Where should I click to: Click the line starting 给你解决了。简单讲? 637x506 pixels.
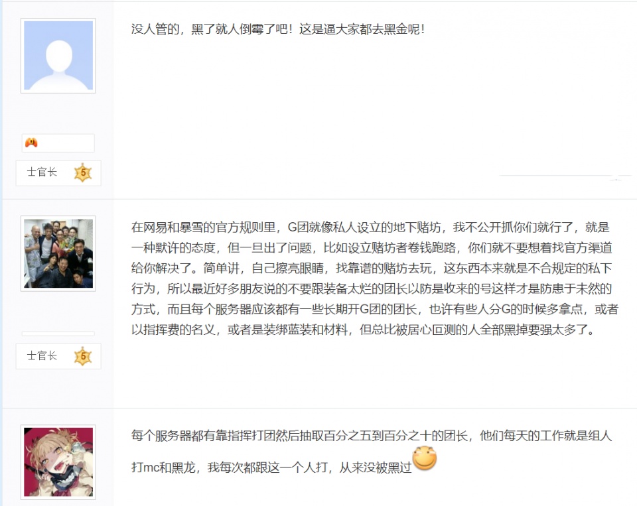[372, 268]
